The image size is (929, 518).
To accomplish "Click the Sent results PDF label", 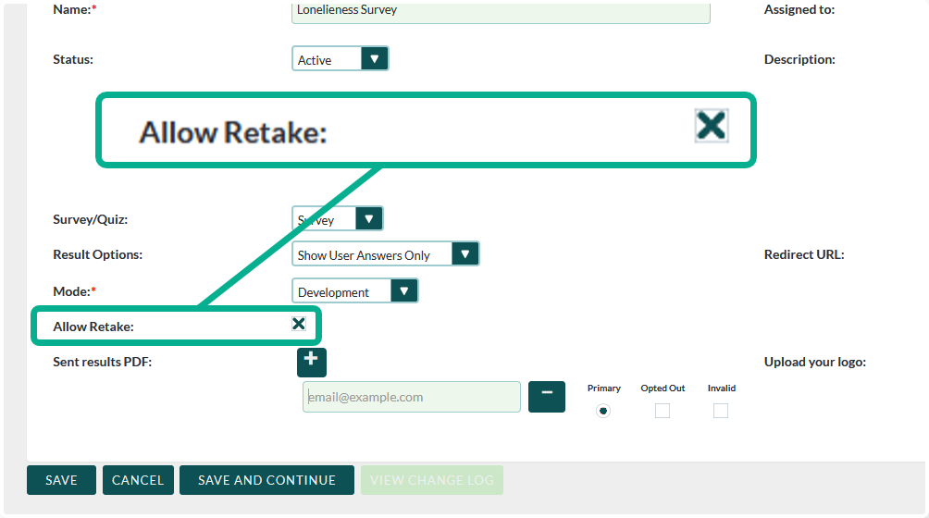I will 103,362.
